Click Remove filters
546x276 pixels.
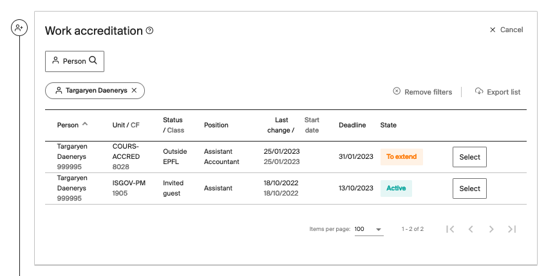coord(422,92)
